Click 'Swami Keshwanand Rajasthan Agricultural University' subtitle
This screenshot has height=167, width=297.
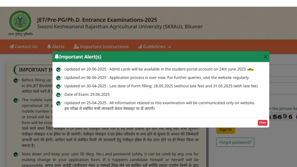tap(120, 27)
